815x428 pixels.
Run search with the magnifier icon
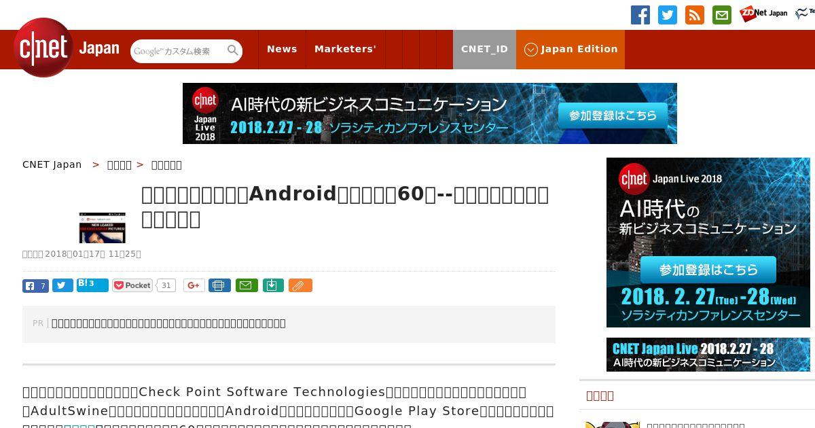(x=233, y=51)
